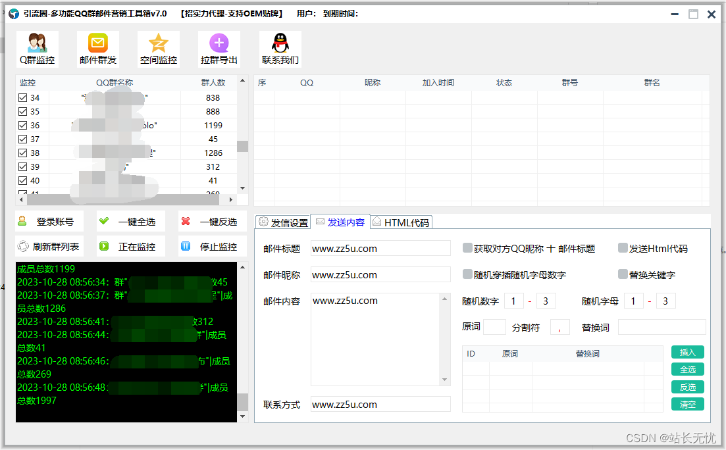This screenshot has height=450, width=726.
Task: Click the 随机字母 minimum value field
Action: [x=634, y=301]
